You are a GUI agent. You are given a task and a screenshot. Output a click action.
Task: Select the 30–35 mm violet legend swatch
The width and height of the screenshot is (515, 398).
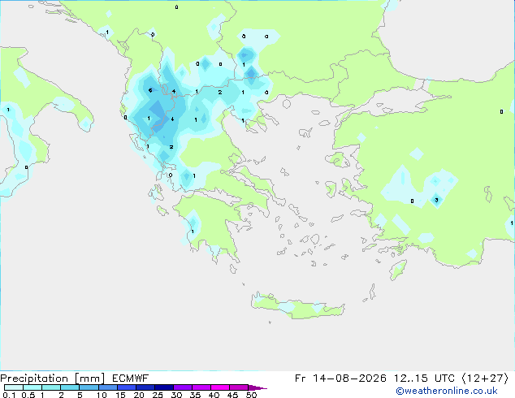(183, 387)
